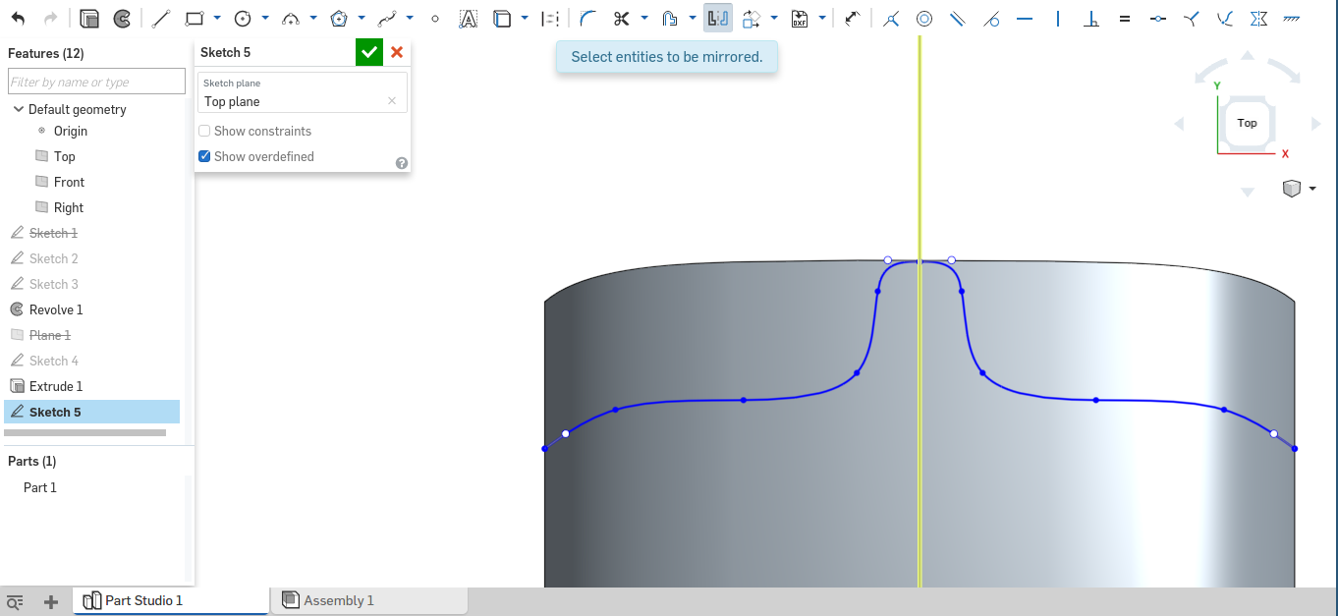The image size is (1338, 616).
Task: Click the Filter by name or type field
Action: (x=96, y=82)
